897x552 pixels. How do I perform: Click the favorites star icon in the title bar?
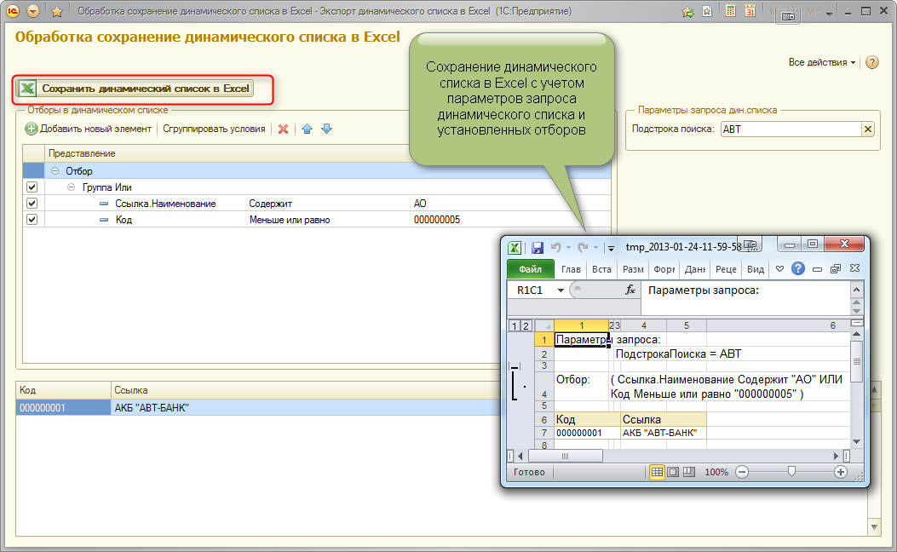(x=56, y=11)
